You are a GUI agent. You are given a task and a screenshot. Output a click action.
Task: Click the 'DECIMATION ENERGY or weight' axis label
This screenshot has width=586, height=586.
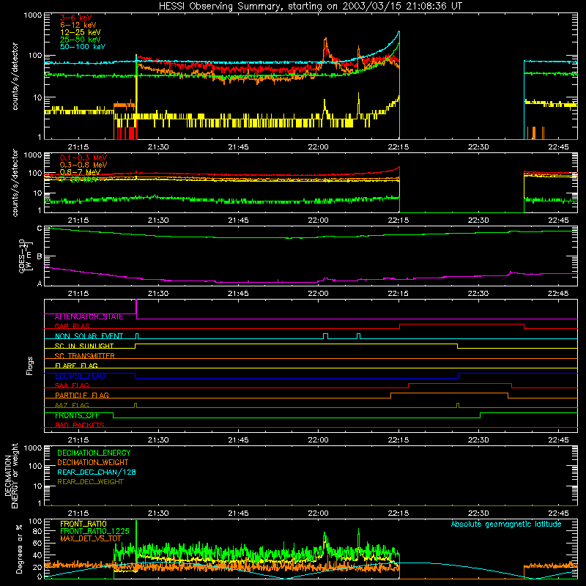pyautogui.click(x=11, y=475)
